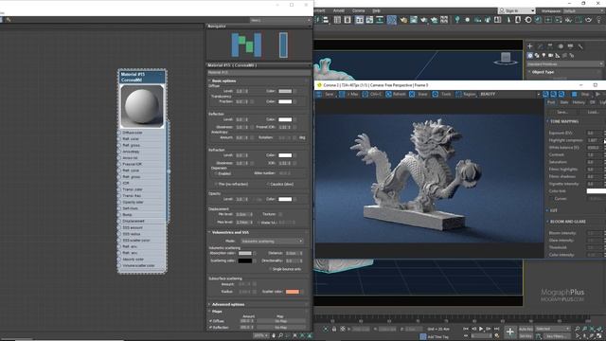This screenshot has width=606, height=341.
Task: Switch to History tab in Corona VFB
Action: 579,102
